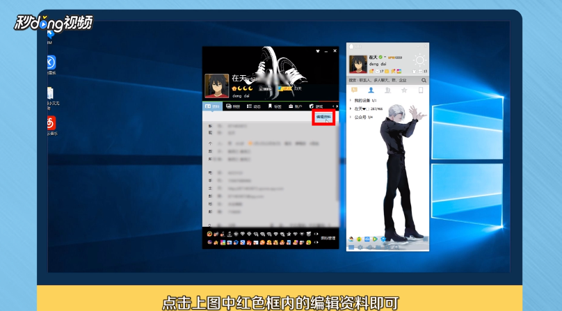Open the main menu three-lines icon
This screenshot has width=562, height=311.
point(351,248)
